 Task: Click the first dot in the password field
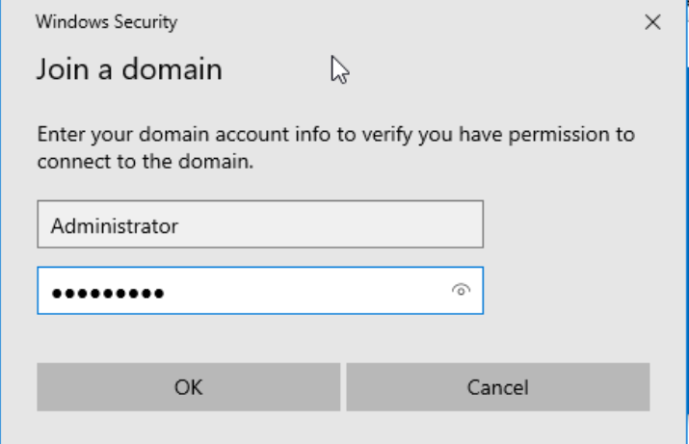pos(56,293)
